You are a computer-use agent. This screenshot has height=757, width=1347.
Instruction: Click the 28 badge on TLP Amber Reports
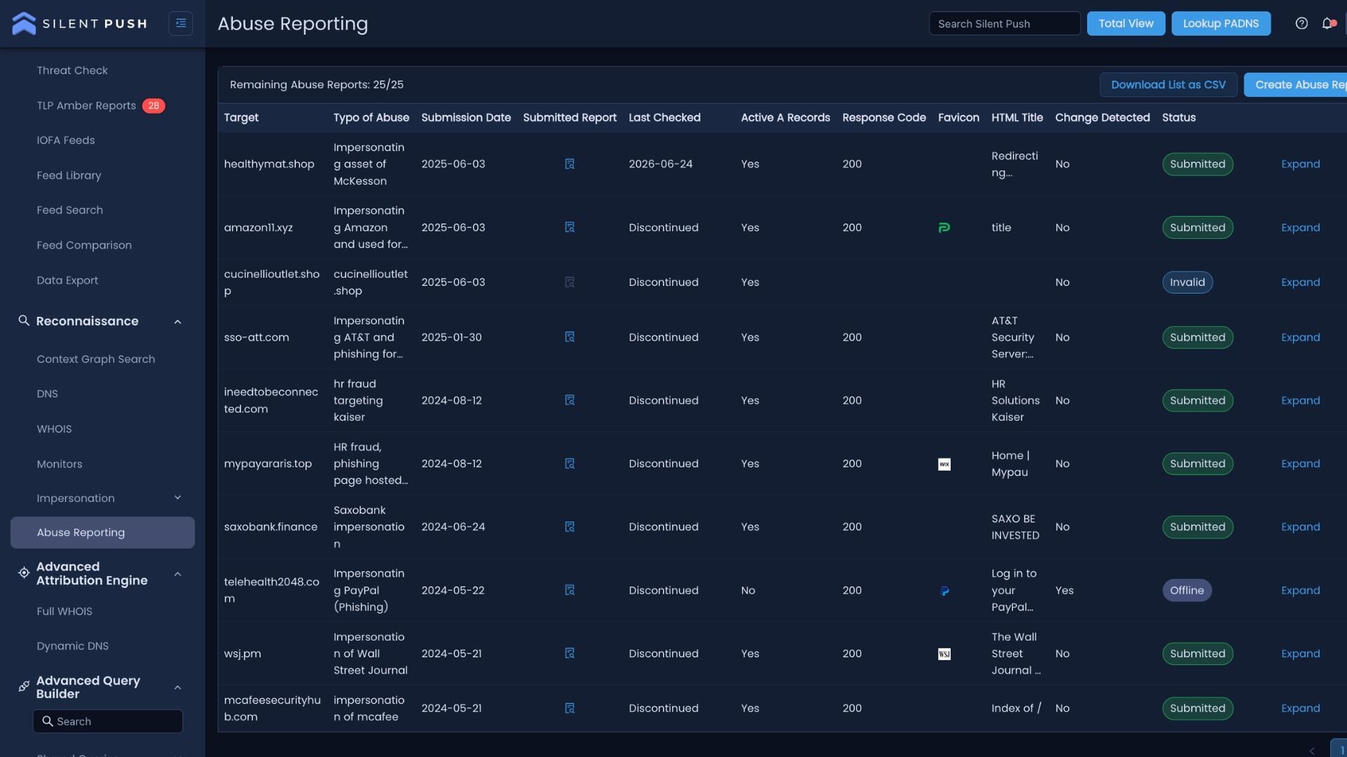pos(154,106)
